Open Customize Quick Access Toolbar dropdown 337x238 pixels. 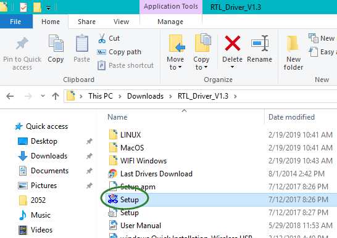49,8
